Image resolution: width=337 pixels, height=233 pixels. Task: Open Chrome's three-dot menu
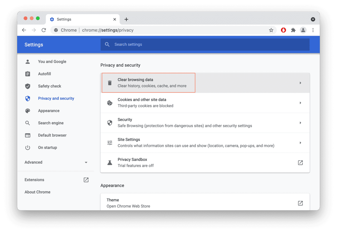(x=313, y=30)
